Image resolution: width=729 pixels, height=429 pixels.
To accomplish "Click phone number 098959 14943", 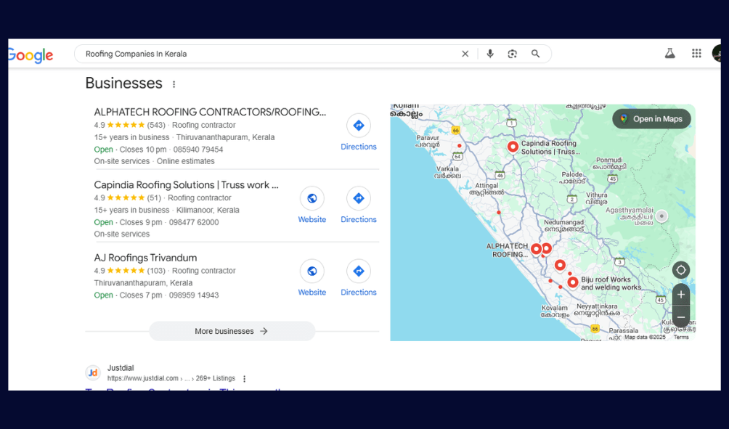I will point(194,295).
